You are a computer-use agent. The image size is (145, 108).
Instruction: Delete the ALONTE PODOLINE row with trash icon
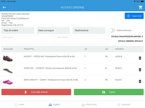pyautogui.click(x=140, y=58)
